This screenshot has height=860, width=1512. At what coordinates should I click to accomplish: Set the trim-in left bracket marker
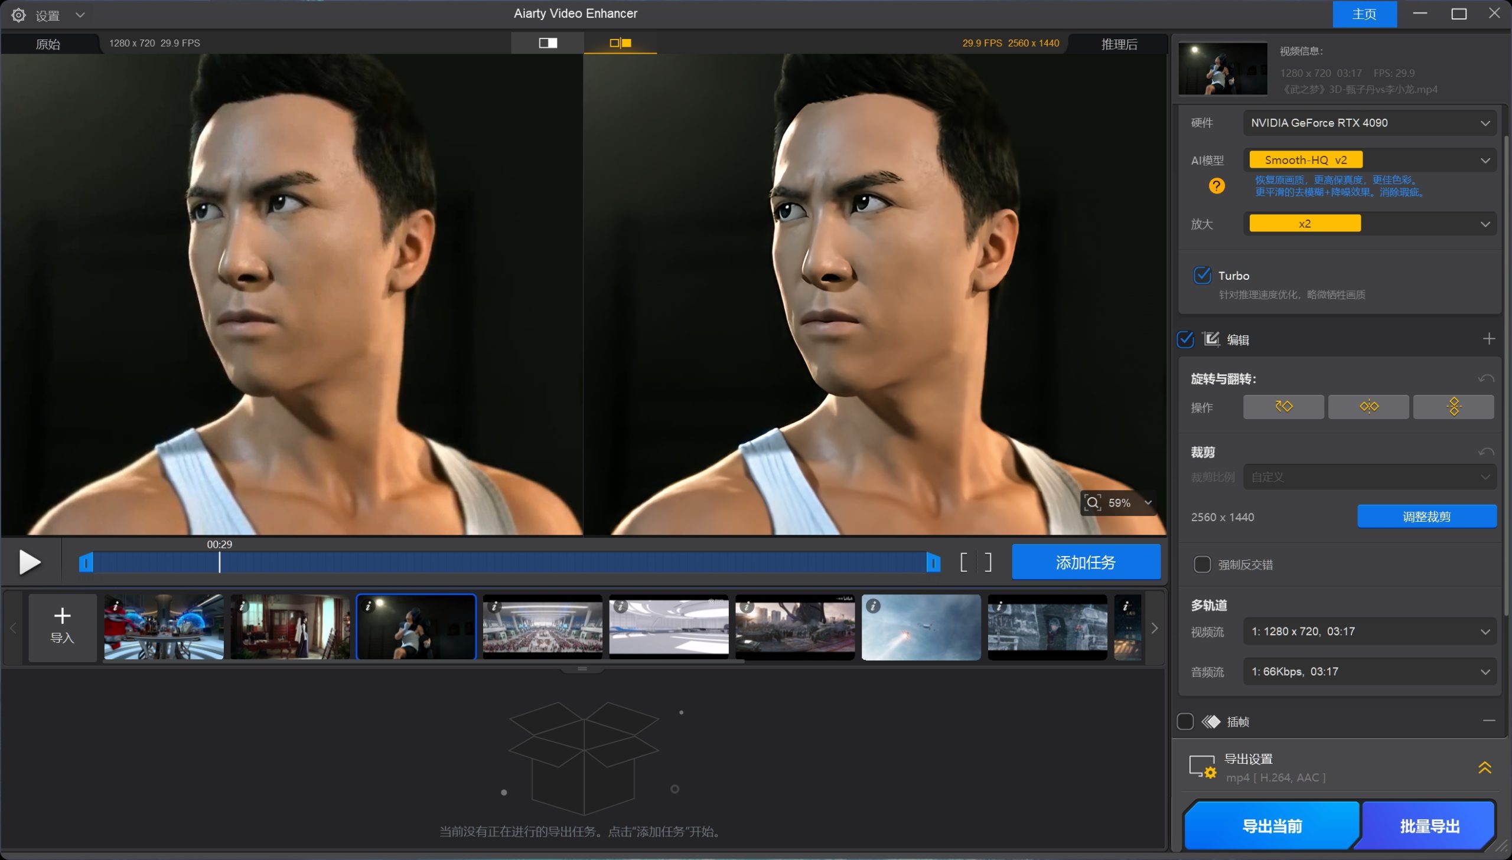click(x=964, y=563)
